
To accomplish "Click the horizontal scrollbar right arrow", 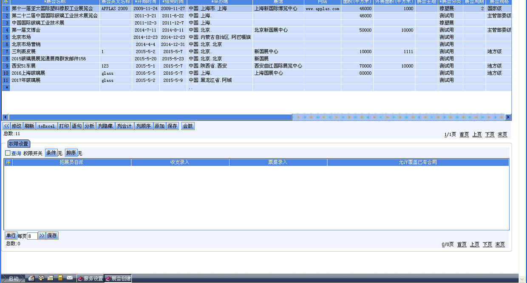I will click(x=508, y=117).
